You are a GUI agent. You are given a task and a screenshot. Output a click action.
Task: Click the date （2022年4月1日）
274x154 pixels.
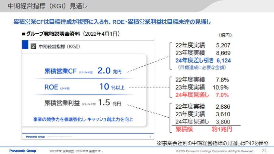point(101,34)
